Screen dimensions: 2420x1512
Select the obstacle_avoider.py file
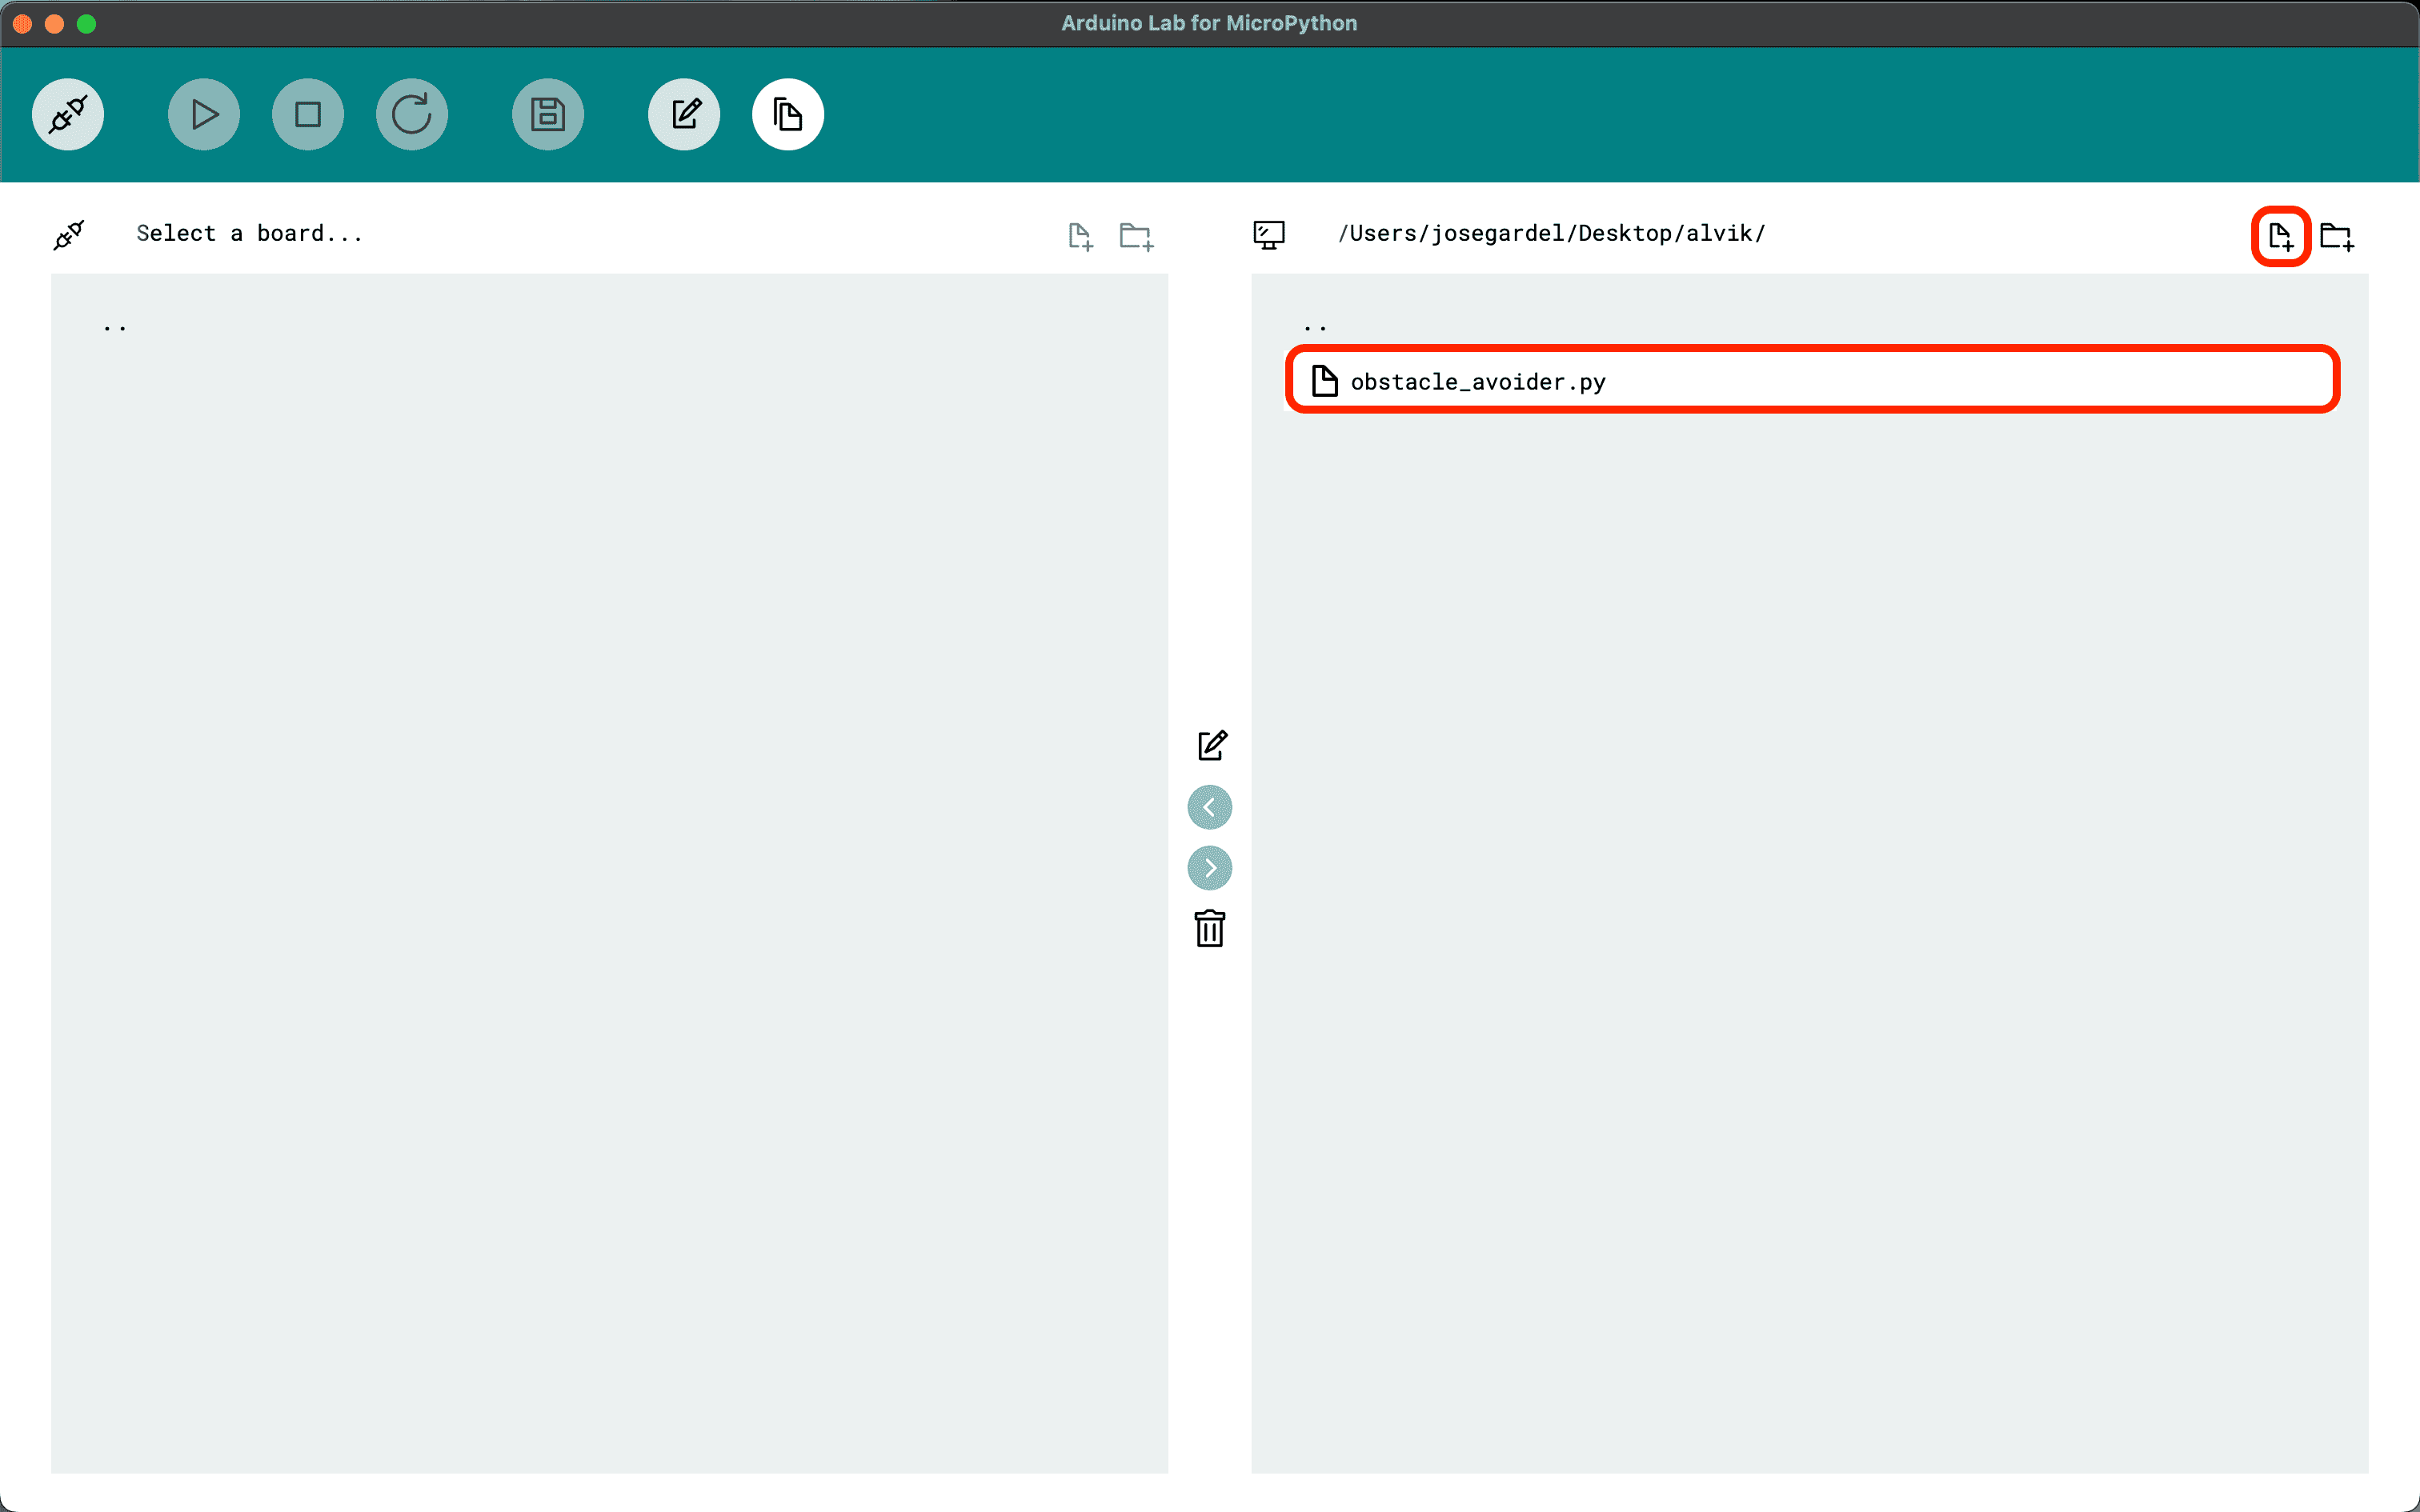tap(1478, 381)
